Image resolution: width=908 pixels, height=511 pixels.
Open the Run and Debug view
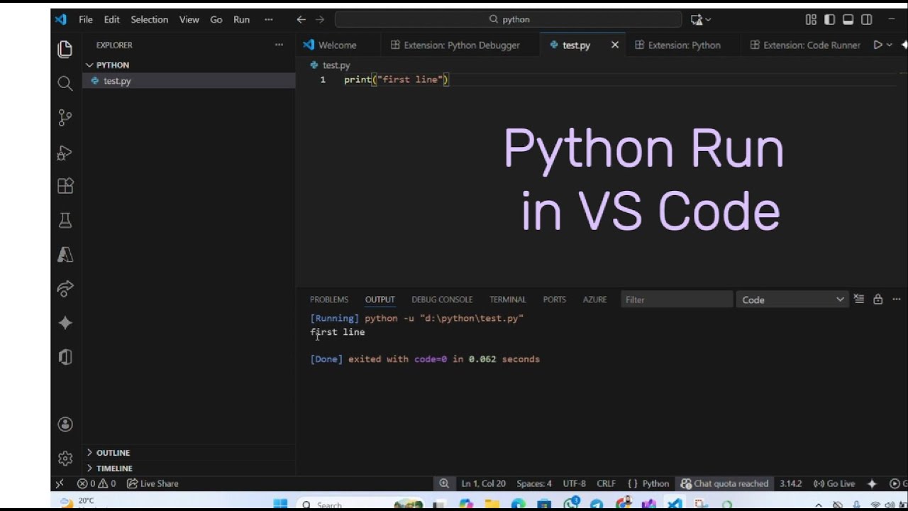click(65, 152)
